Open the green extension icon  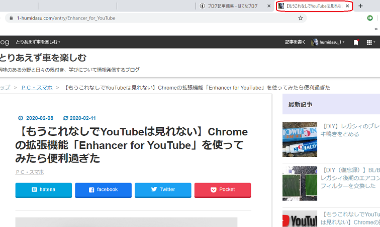370,18
